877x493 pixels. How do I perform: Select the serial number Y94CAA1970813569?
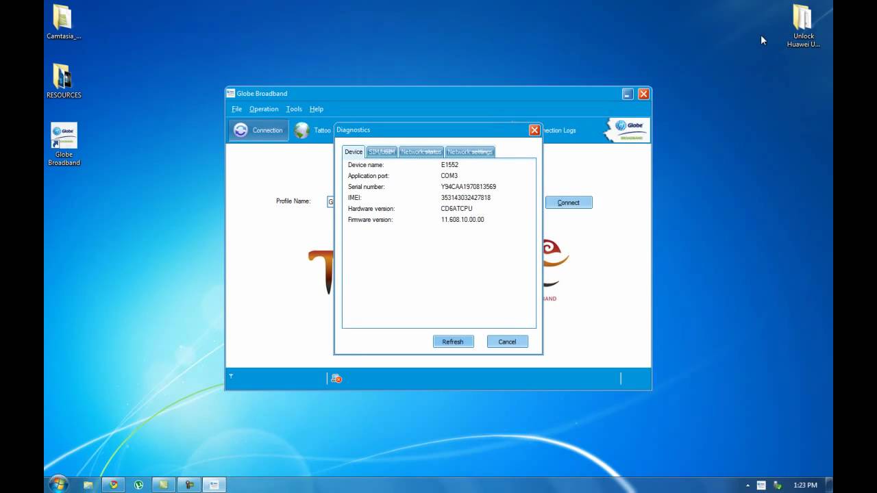click(469, 187)
